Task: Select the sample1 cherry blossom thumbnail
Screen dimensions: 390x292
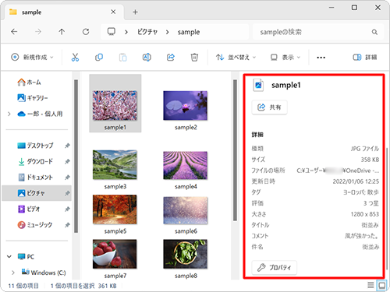Action: (115, 105)
